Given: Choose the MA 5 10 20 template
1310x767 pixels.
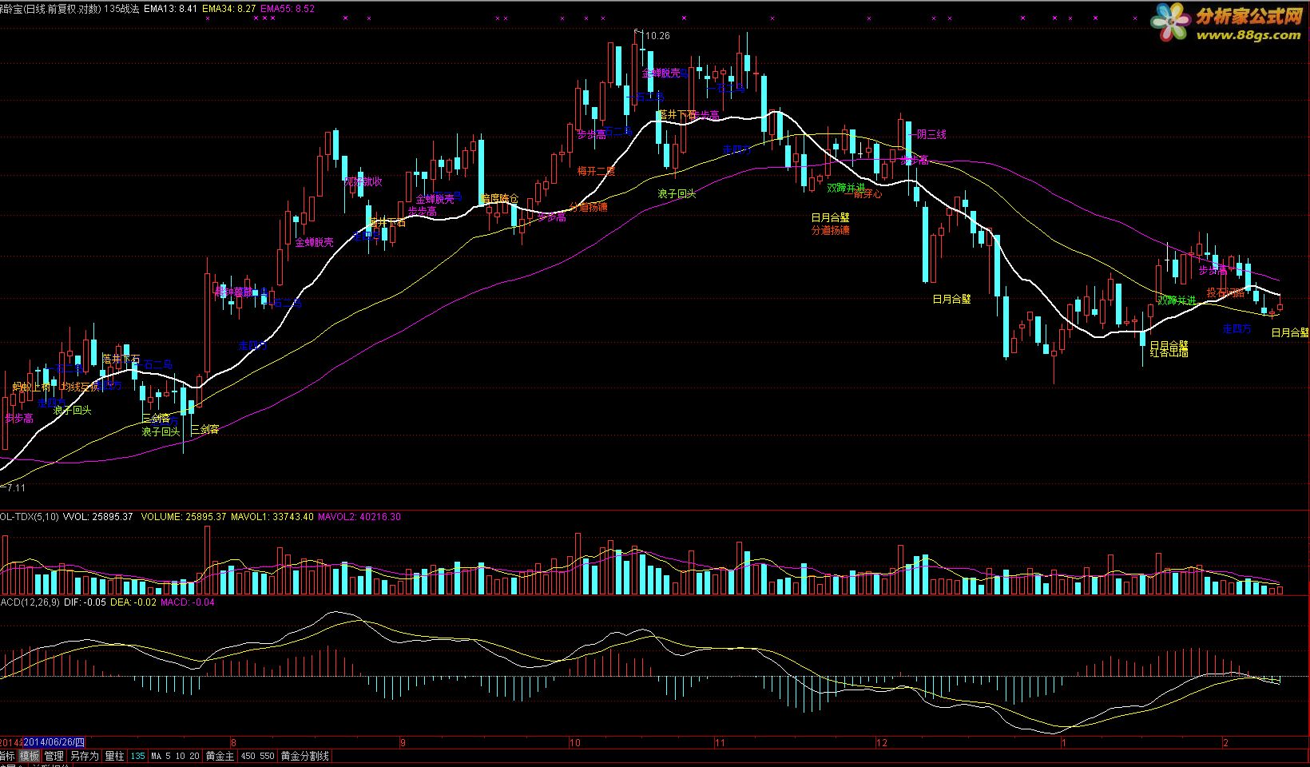Looking at the screenshot, I should click(175, 756).
